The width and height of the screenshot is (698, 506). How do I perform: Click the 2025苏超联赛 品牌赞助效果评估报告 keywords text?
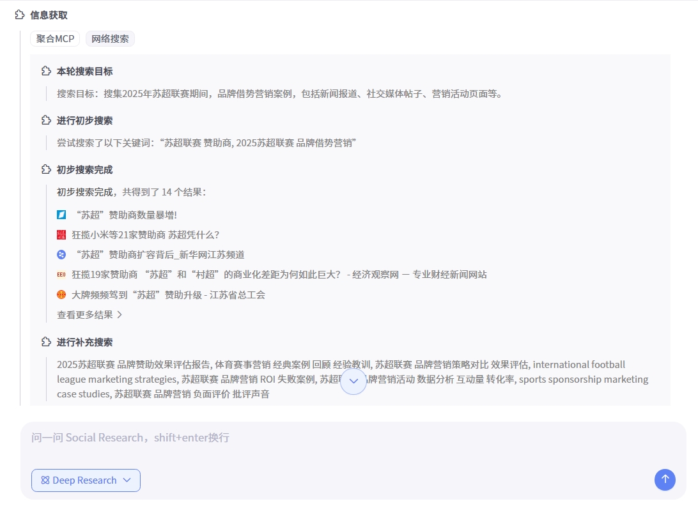click(353, 379)
